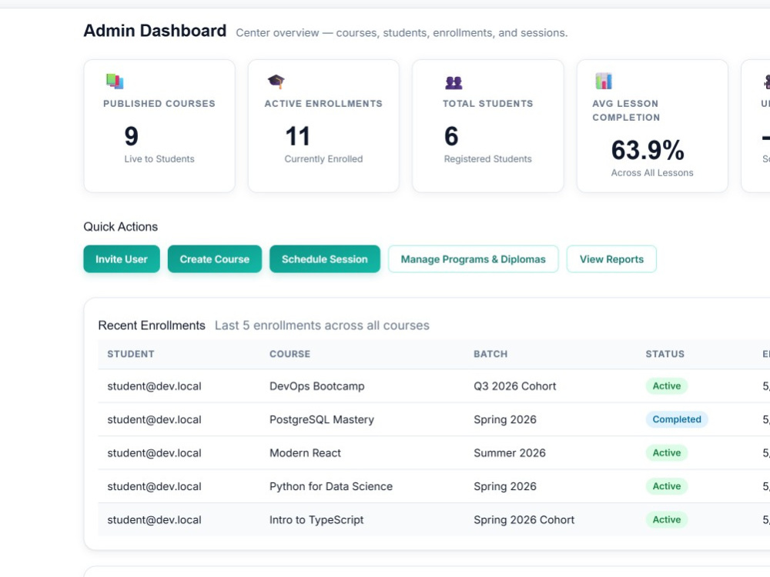Screen dimensions: 770x577
Task: Click the Create Course button
Action: pyautogui.click(x=215, y=259)
